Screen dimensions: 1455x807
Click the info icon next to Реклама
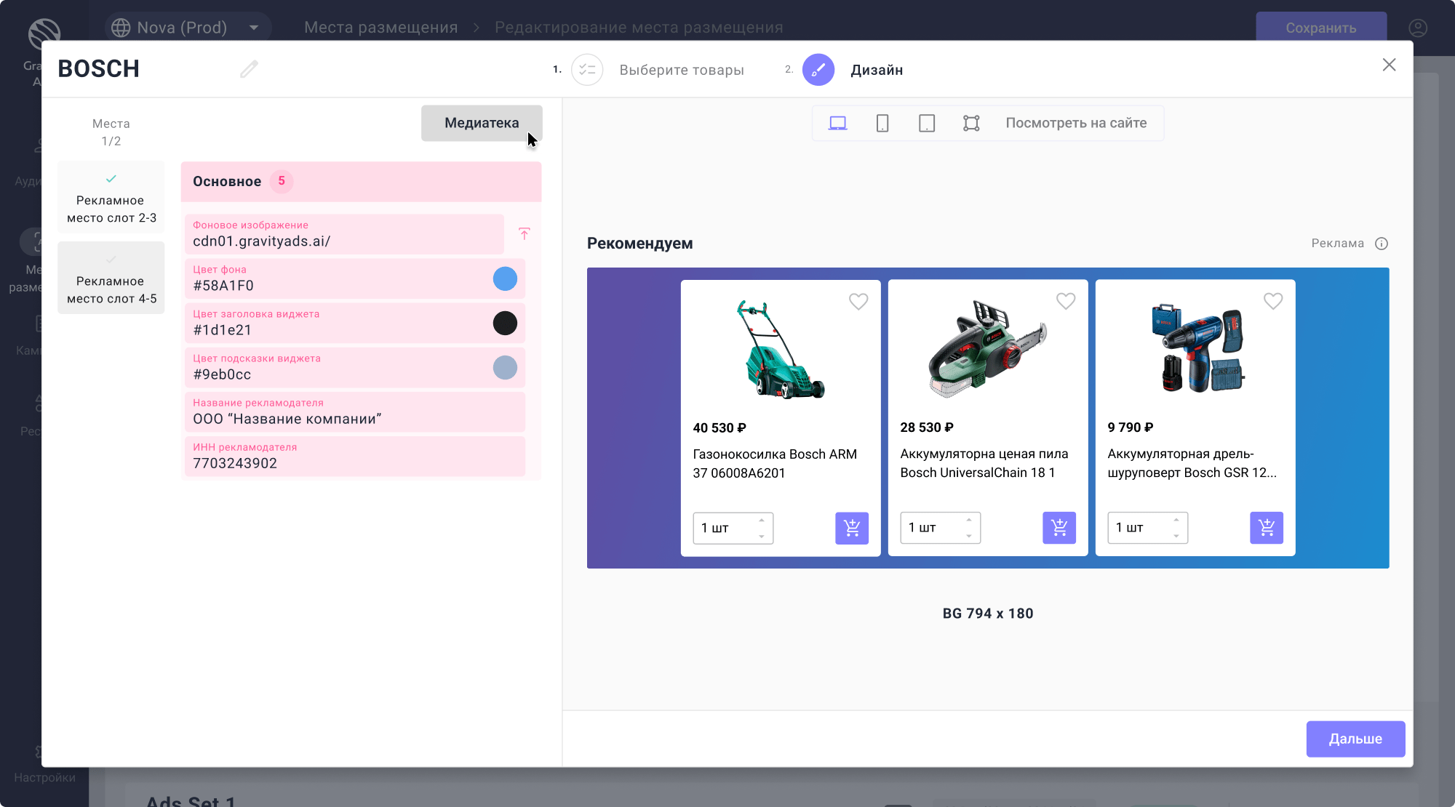[1382, 244]
